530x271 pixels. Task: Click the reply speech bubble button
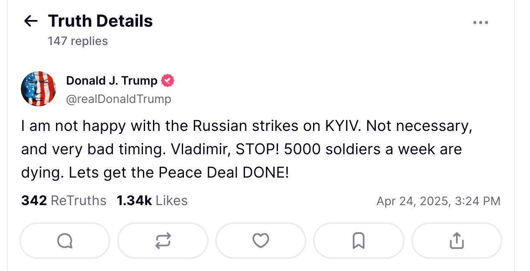pyautogui.click(x=65, y=241)
